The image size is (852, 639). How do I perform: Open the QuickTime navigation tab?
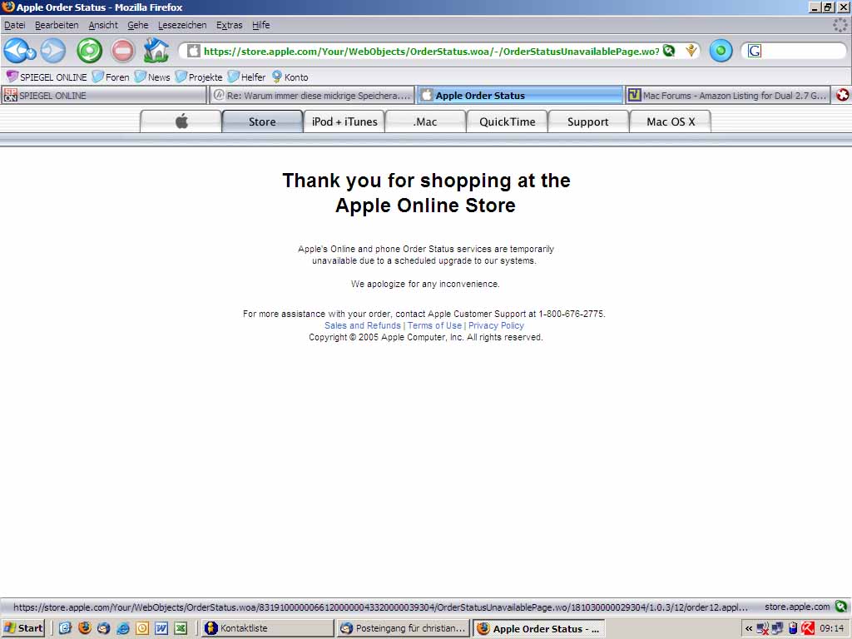[x=507, y=121]
